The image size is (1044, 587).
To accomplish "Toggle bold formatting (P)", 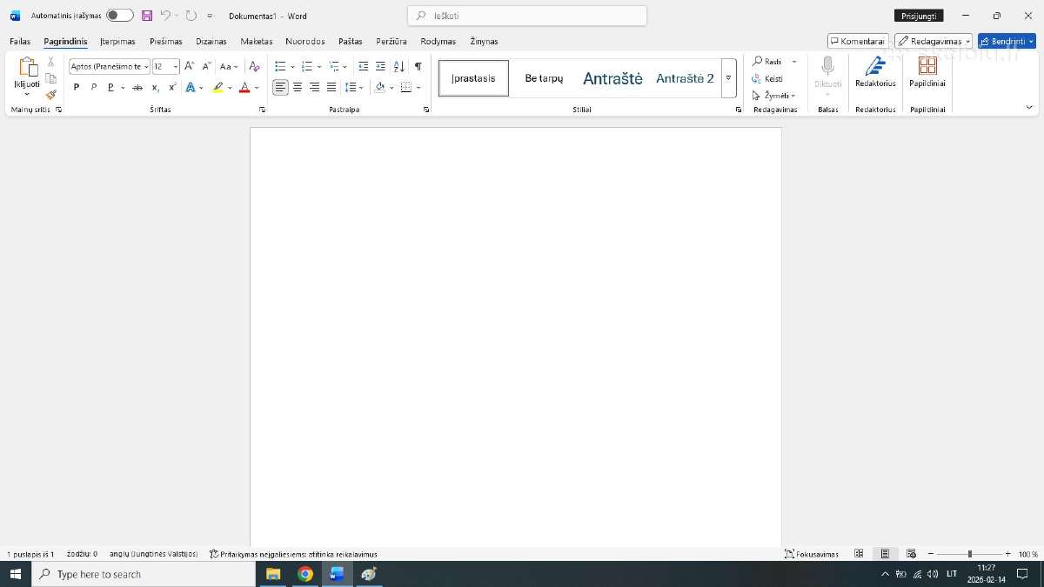I will coord(77,87).
